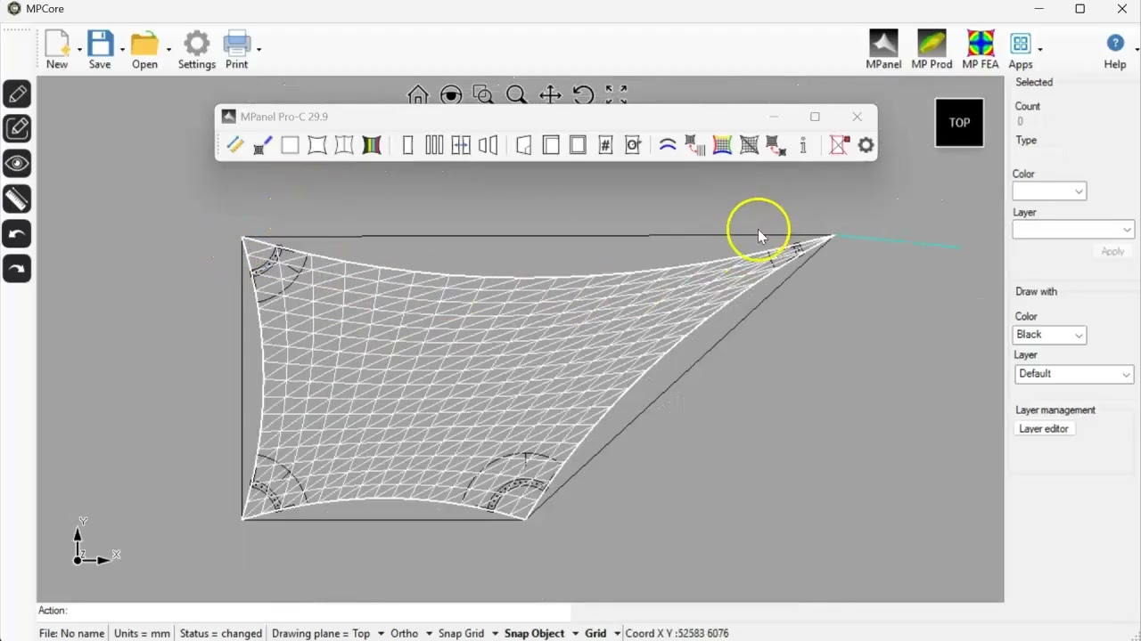Select the ruler measure tool in sidebar
This screenshot has height=641, width=1141.
(18, 199)
